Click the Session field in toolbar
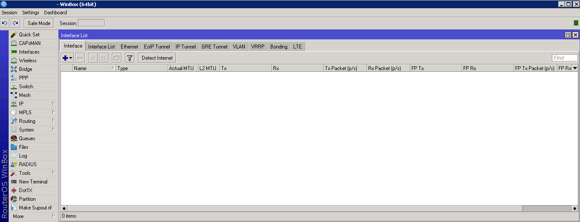The width and height of the screenshot is (580, 222). point(91,23)
